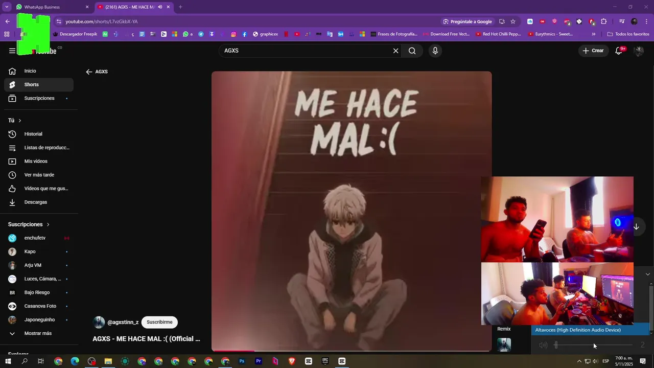This screenshot has height=368, width=654.
Task: Open enchufetv channel subscription
Action: coord(39,238)
